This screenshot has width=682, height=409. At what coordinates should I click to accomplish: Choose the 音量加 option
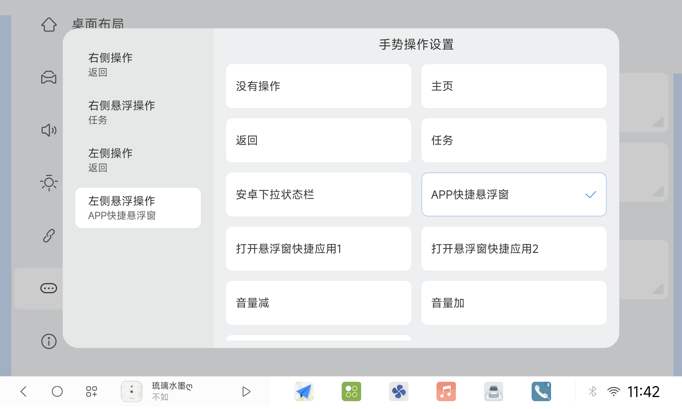(514, 303)
